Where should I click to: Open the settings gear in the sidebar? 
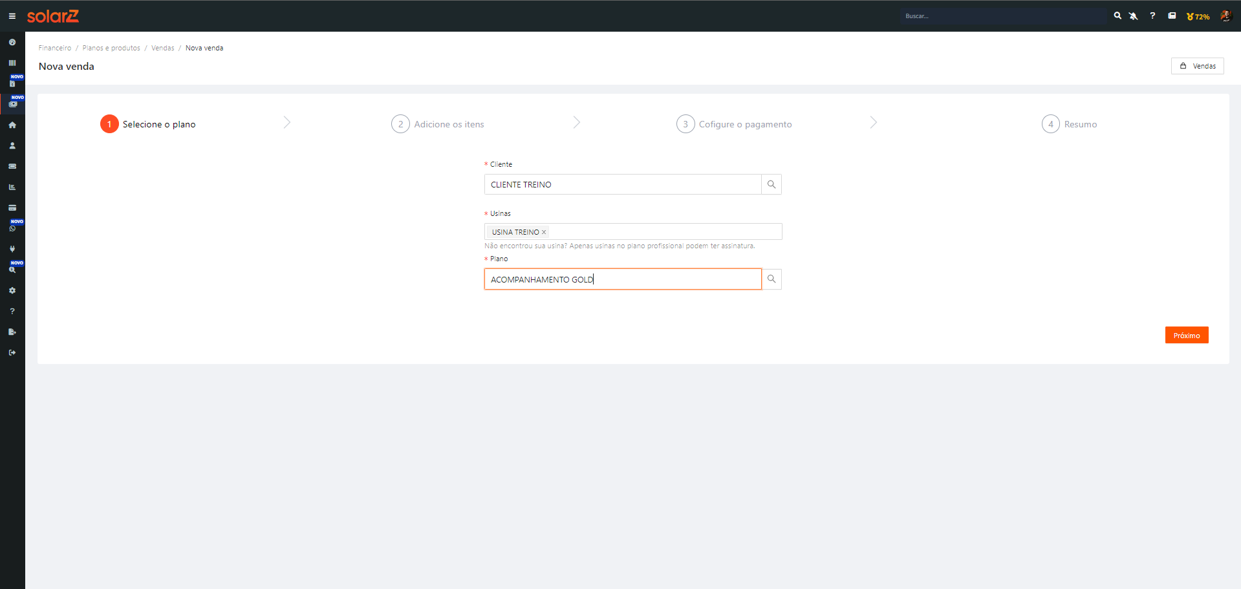tap(12, 290)
